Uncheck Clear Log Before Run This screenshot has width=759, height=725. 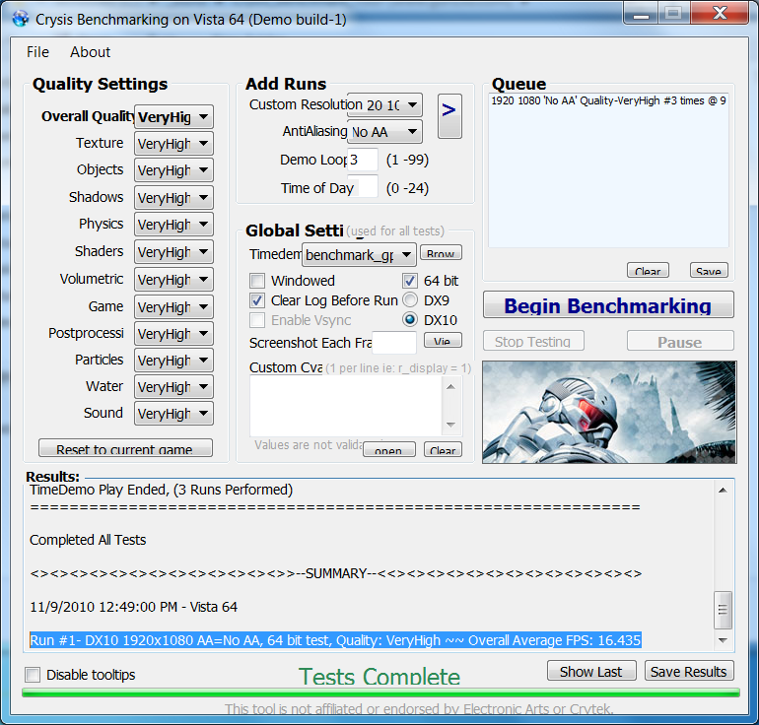tap(257, 300)
